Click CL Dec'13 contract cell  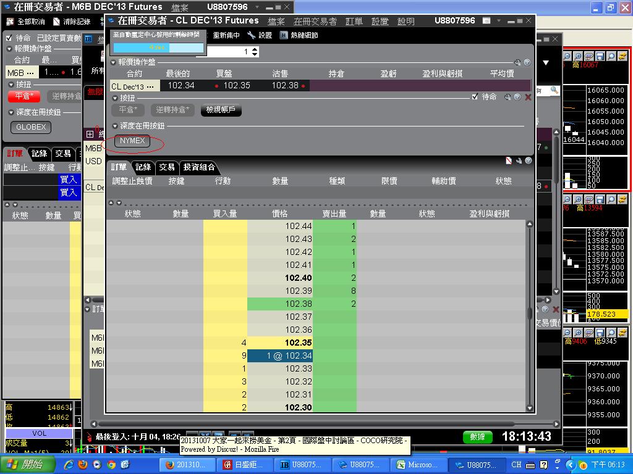(x=135, y=86)
